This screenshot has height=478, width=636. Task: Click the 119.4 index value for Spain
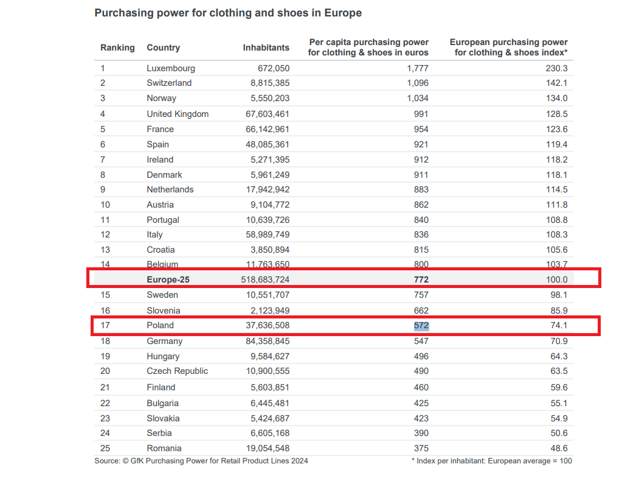point(556,144)
